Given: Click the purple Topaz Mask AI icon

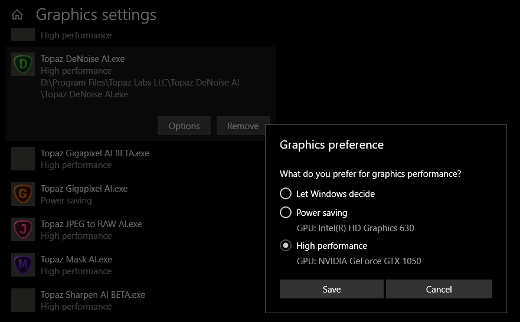Looking at the screenshot, I should click(23, 265).
